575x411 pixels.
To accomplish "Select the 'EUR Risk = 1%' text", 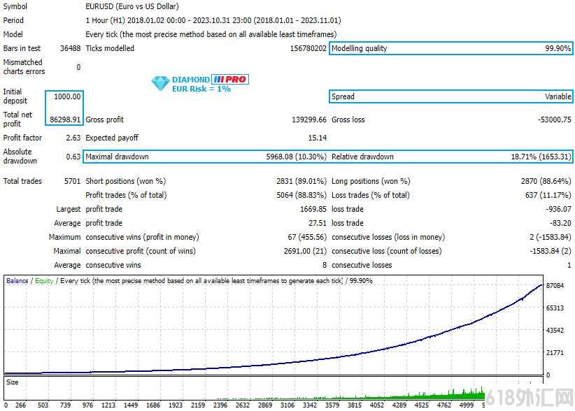I will tap(201, 89).
